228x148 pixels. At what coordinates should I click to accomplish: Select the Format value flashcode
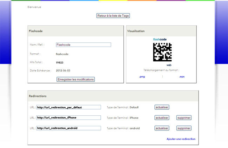point(62,54)
